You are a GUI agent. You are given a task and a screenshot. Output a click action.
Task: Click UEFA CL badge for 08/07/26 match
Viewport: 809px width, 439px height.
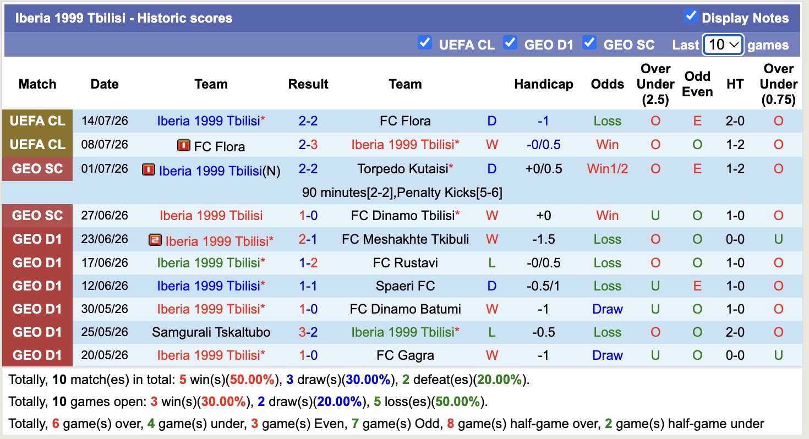click(x=37, y=145)
